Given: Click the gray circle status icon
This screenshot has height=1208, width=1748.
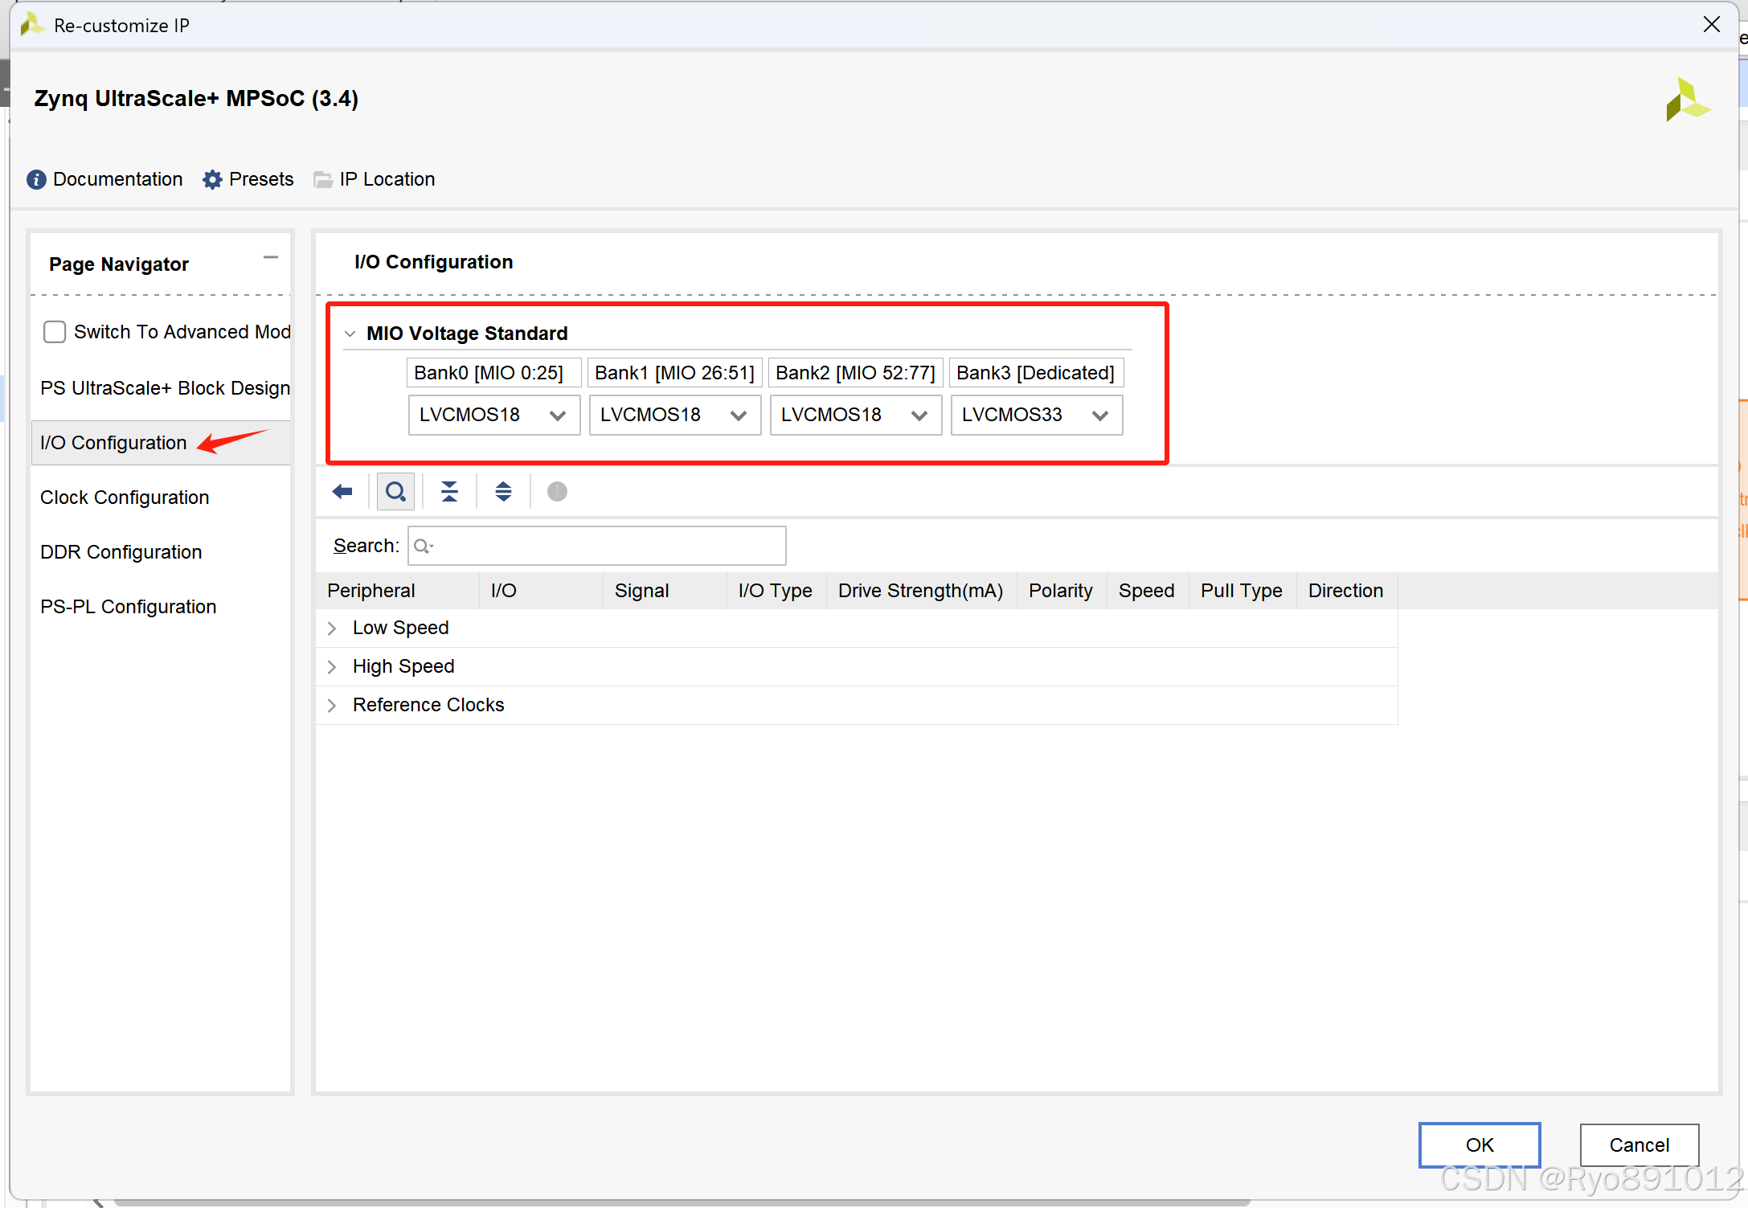Looking at the screenshot, I should point(557,492).
